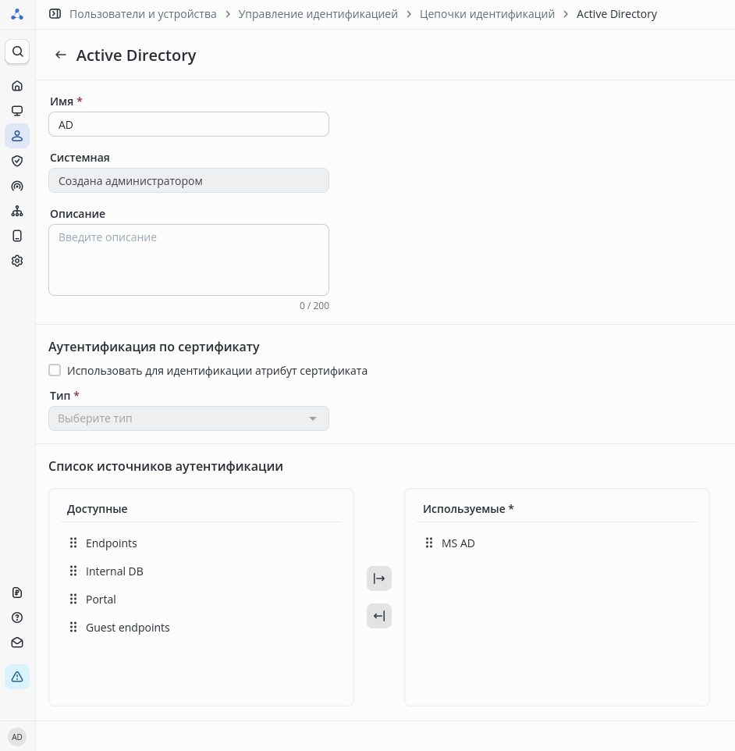
Task: Open the network topology icon in sidebar
Action: (x=17, y=211)
